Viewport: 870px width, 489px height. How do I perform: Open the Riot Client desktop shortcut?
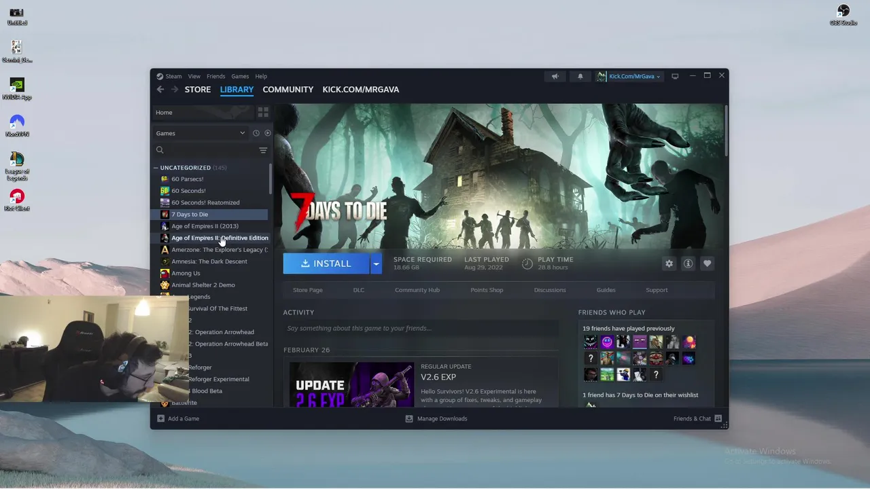pyautogui.click(x=17, y=200)
